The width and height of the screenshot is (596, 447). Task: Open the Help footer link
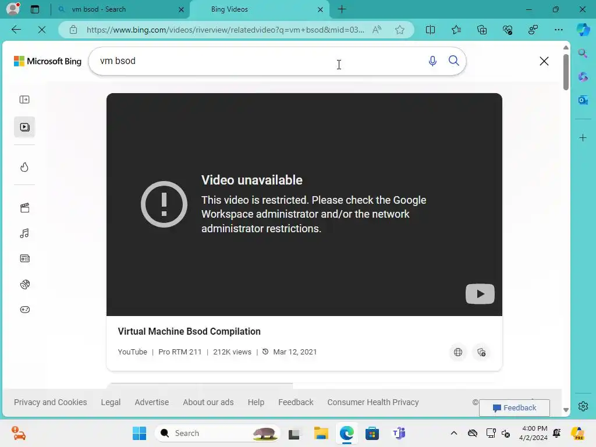tap(256, 402)
